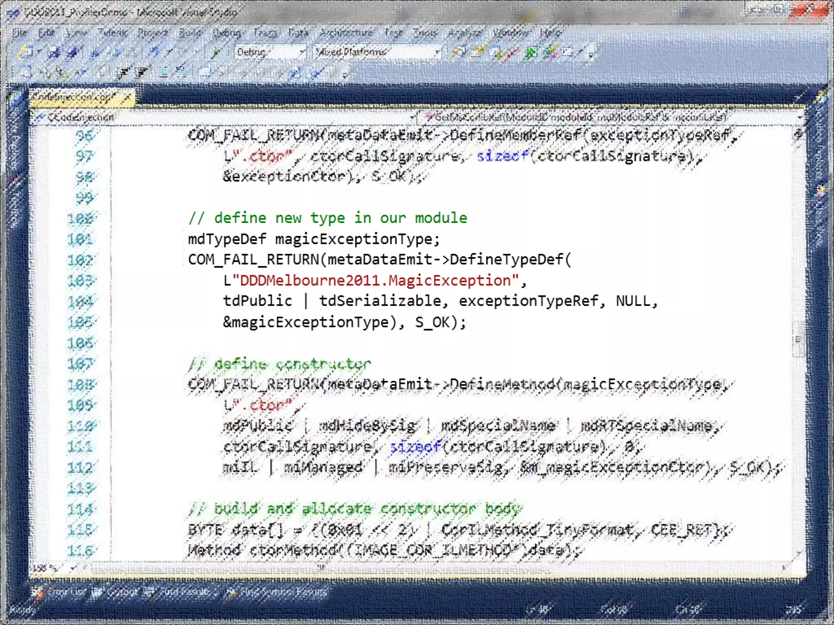Viewport: 834px width, 625px height.
Task: Open the Architecture menu
Action: (x=346, y=33)
